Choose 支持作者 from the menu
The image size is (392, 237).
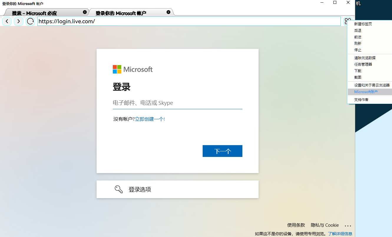pyautogui.click(x=370, y=100)
